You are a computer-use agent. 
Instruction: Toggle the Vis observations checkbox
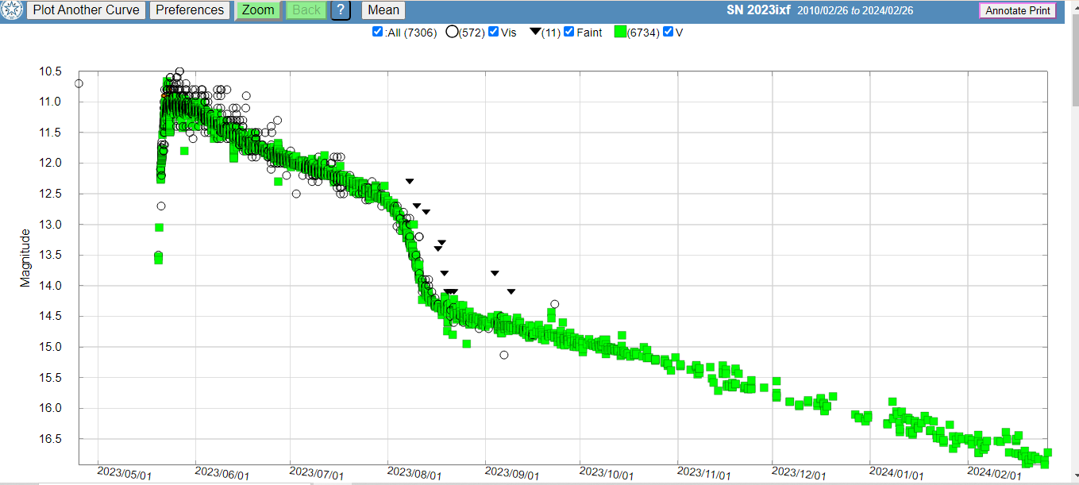point(494,33)
